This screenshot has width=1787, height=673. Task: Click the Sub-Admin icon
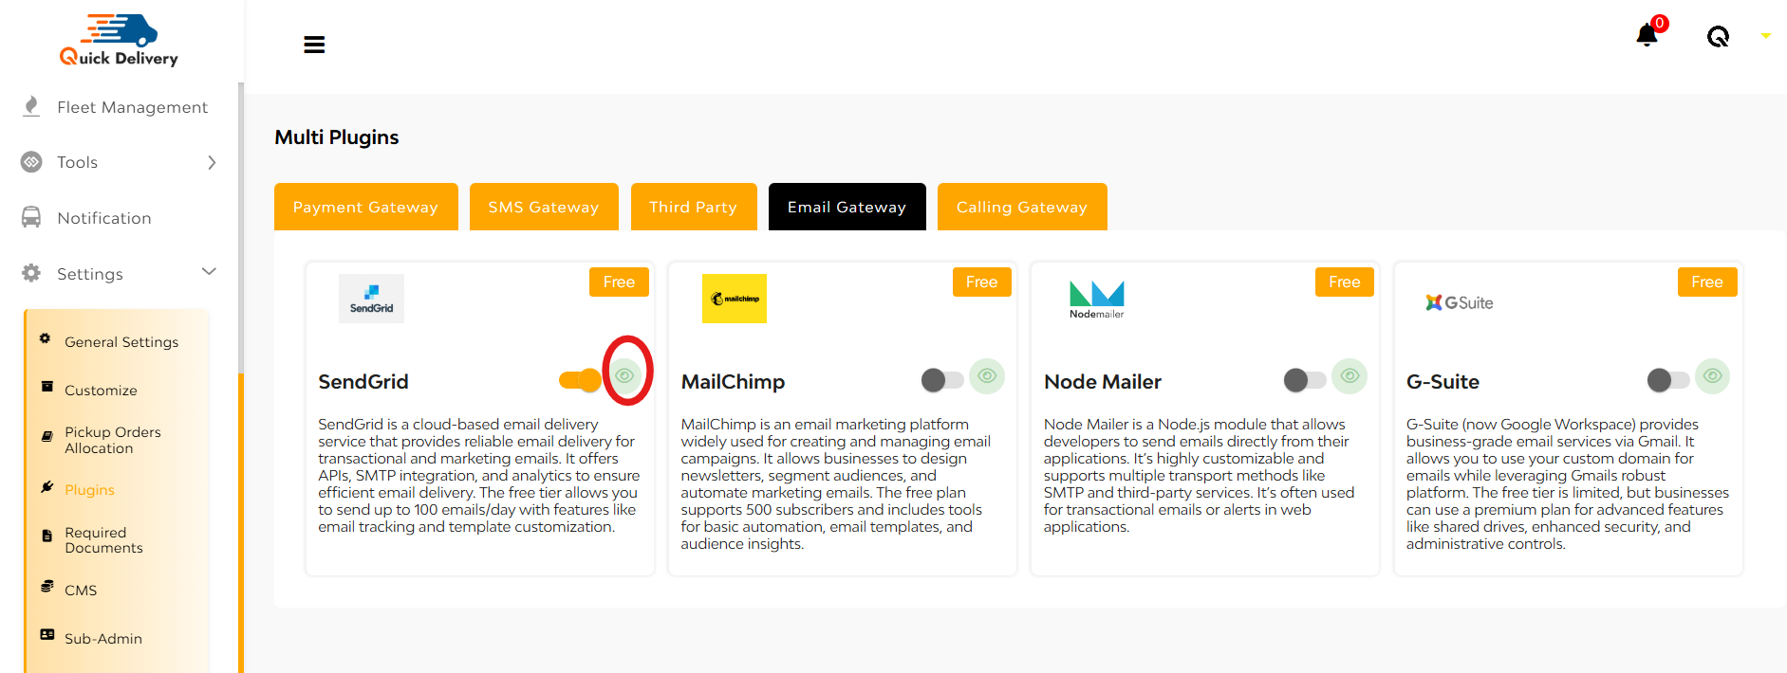pos(47,635)
